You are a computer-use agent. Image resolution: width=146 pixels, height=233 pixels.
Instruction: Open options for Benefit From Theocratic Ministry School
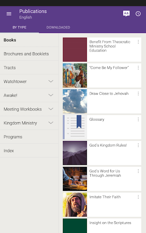pos(138,42)
